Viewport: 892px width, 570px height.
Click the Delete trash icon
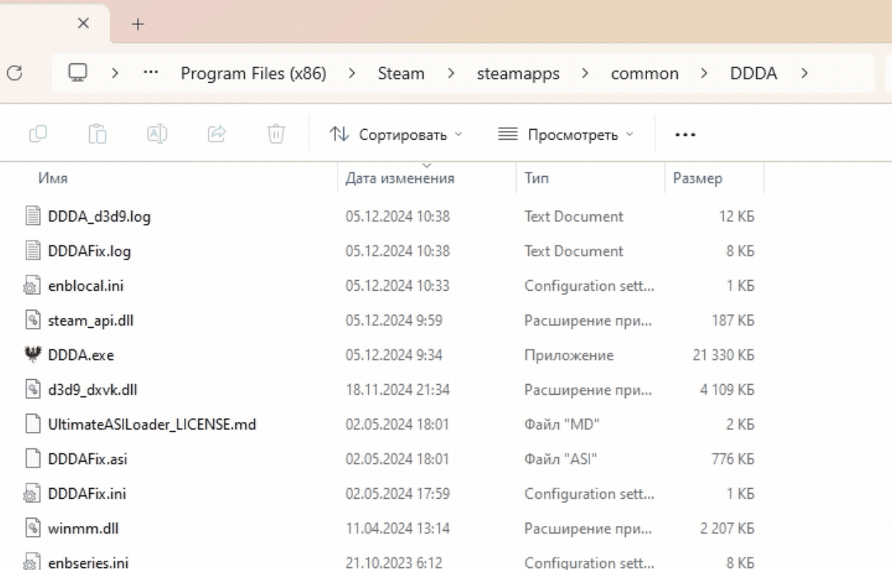pyautogui.click(x=276, y=133)
